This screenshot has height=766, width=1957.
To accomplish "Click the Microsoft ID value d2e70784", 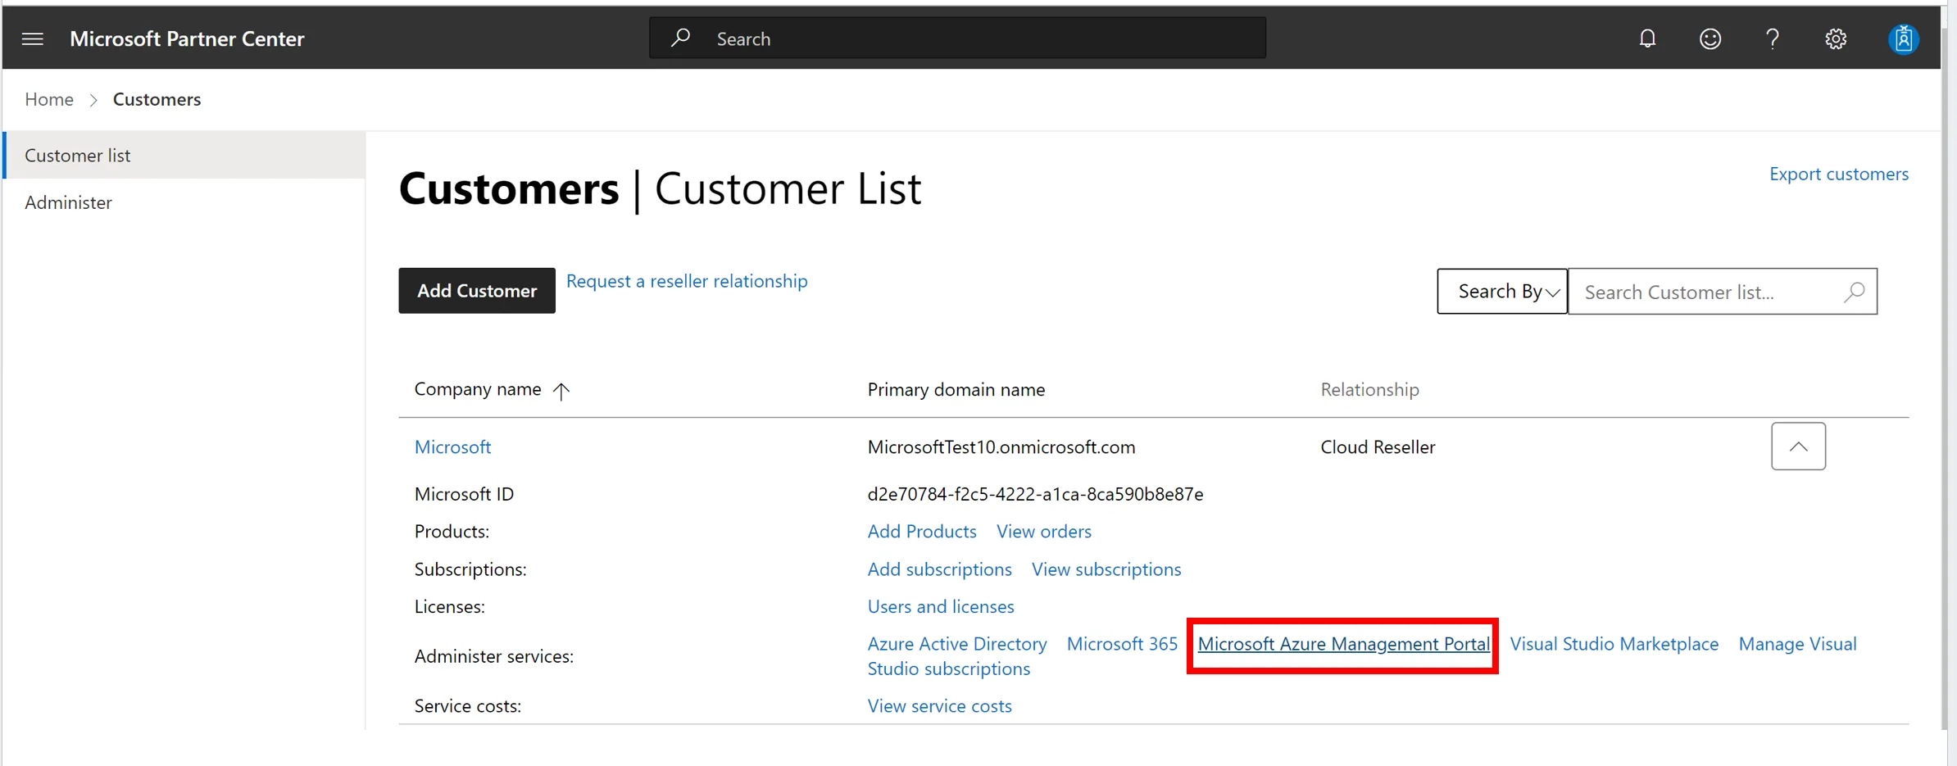I will coord(1035,494).
